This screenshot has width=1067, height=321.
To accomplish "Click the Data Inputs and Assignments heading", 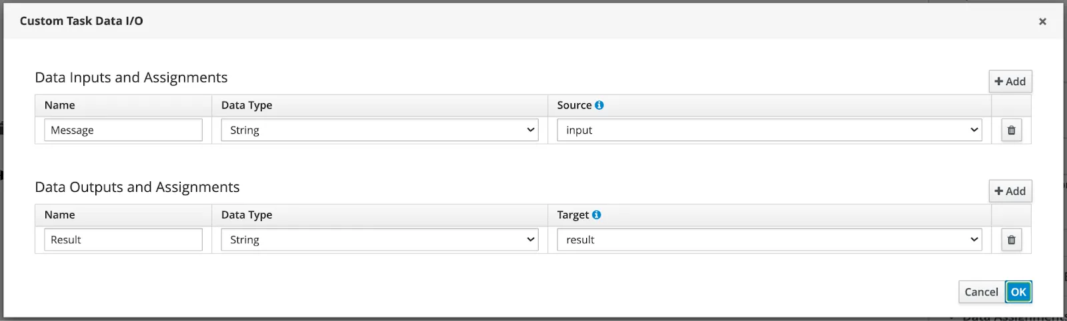I will [131, 77].
